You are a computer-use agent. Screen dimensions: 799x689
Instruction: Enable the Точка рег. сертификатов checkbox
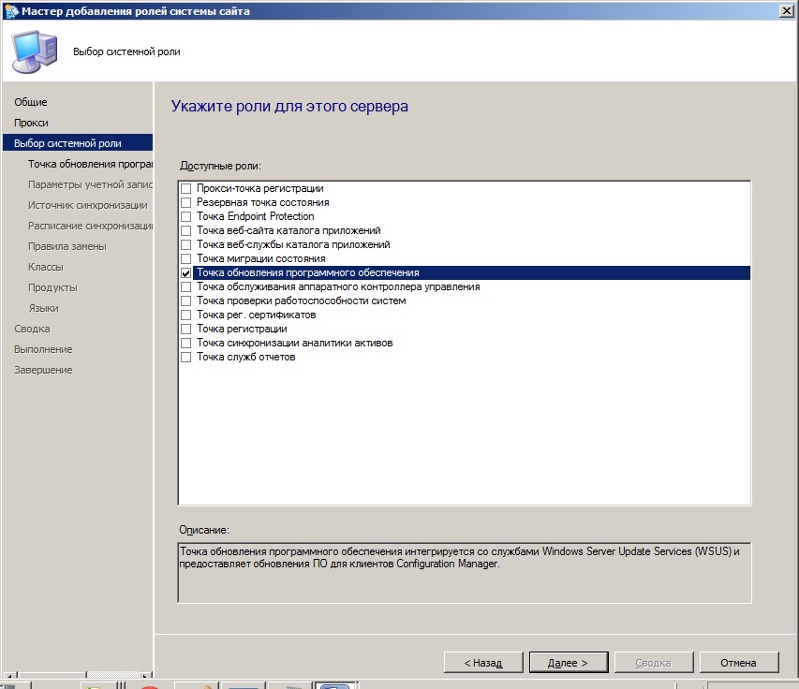click(x=186, y=315)
